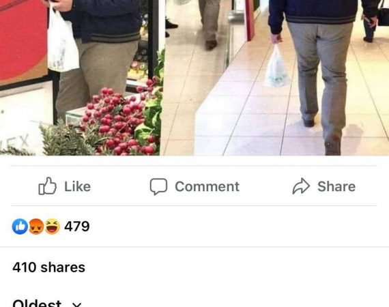Click white plastic bag in right photo
Viewport: 389px width, 307px height.
pos(276,66)
